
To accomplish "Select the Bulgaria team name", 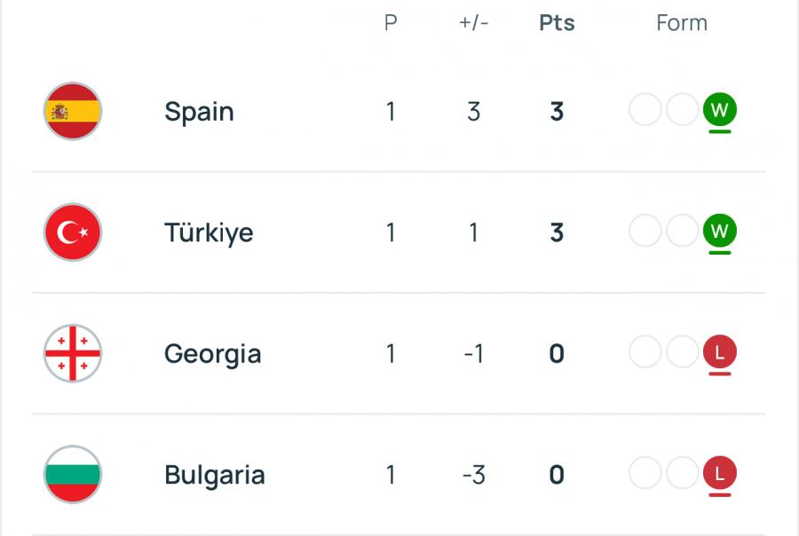I will click(215, 476).
